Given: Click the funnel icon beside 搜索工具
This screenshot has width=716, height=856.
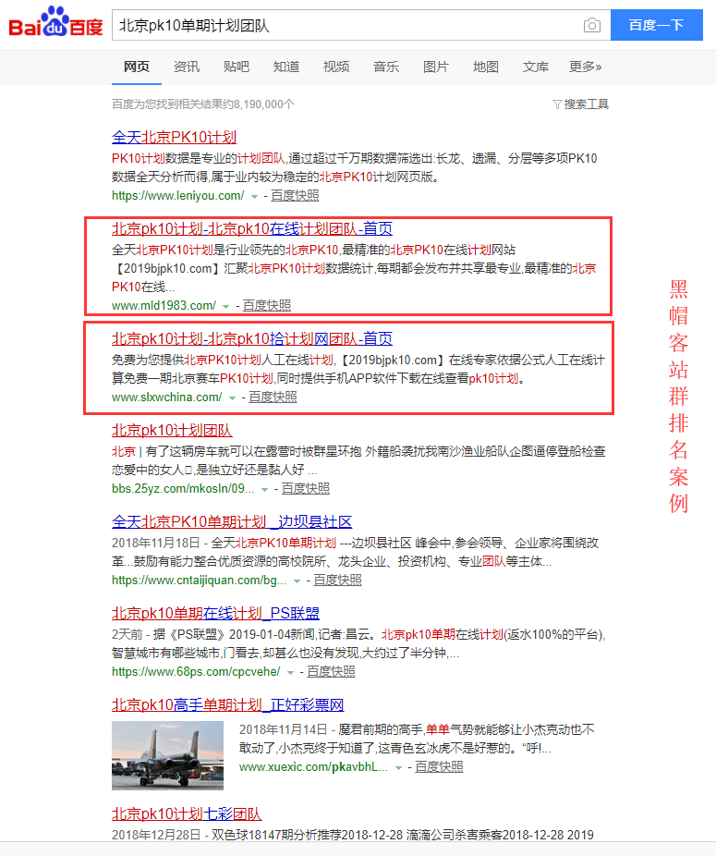Looking at the screenshot, I should 557,104.
